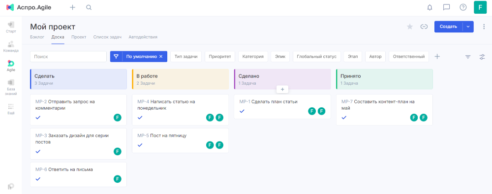Open the Ответственный filter
Image resolution: width=492 pixels, height=194 pixels.
click(x=409, y=56)
